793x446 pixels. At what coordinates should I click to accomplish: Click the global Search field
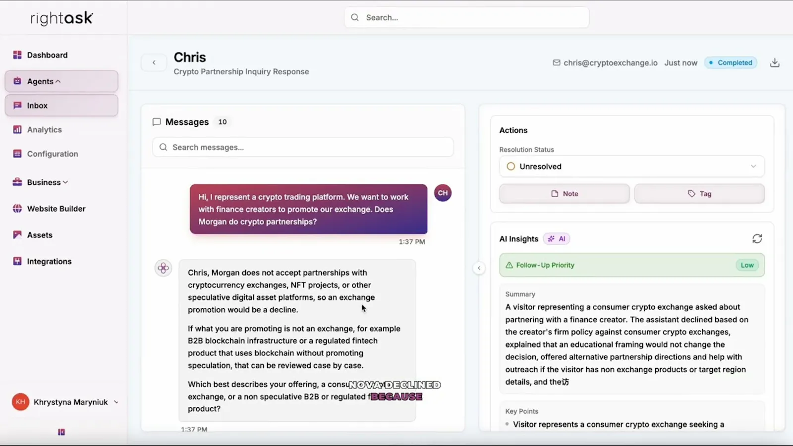(x=466, y=17)
